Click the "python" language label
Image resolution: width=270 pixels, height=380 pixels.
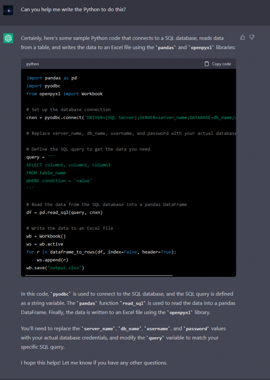point(33,64)
